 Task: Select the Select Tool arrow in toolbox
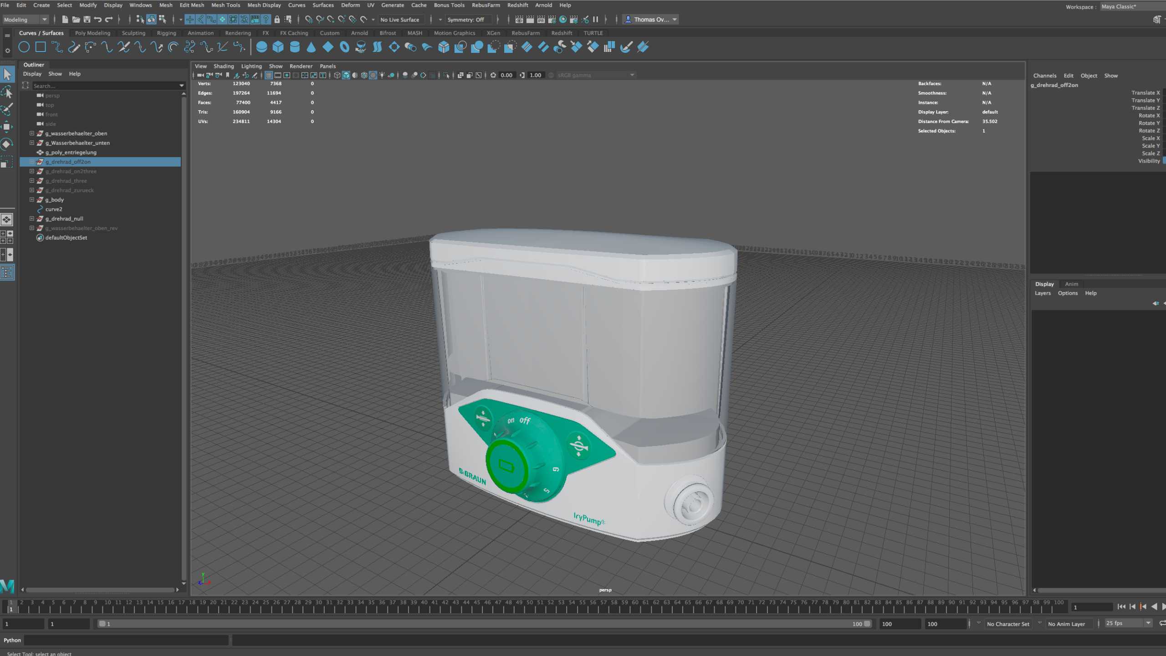click(7, 74)
